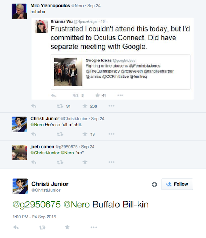206x238 pixels.
Task: Reply to Milo Yiannopoulos's hahaha tweet
Action: click(33, 106)
